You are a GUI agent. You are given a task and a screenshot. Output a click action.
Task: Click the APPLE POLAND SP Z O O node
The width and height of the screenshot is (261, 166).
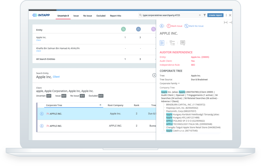point(186,121)
